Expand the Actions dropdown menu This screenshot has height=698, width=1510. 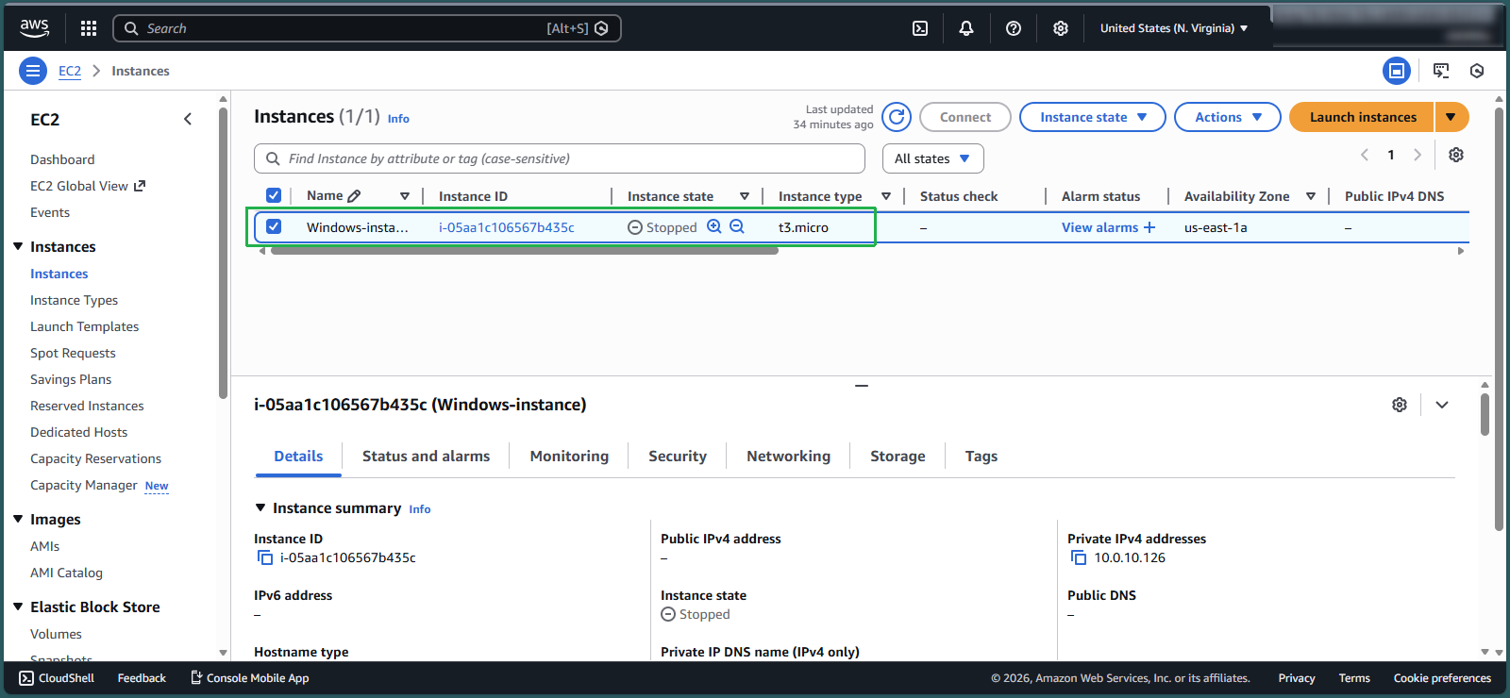click(x=1227, y=117)
